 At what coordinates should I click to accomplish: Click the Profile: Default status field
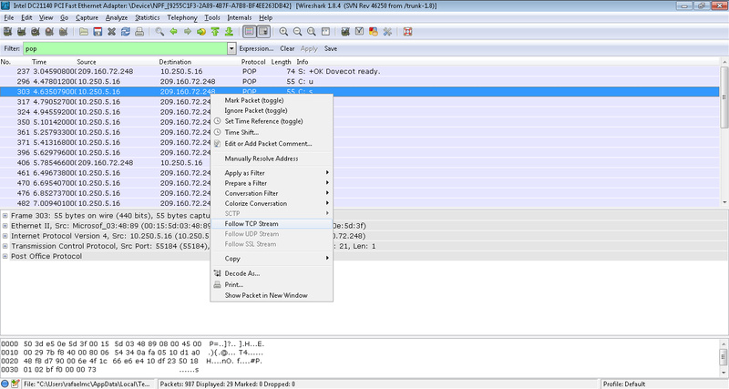coord(624,384)
